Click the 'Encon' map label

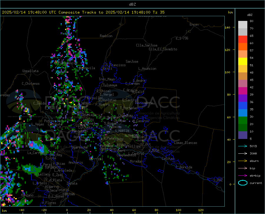point(194,24)
